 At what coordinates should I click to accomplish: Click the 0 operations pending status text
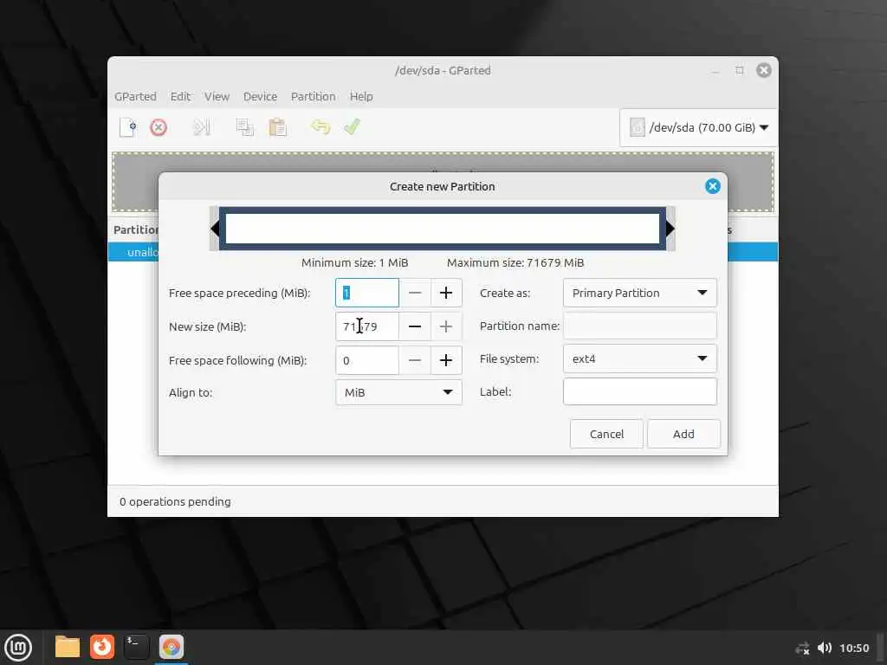tap(175, 501)
